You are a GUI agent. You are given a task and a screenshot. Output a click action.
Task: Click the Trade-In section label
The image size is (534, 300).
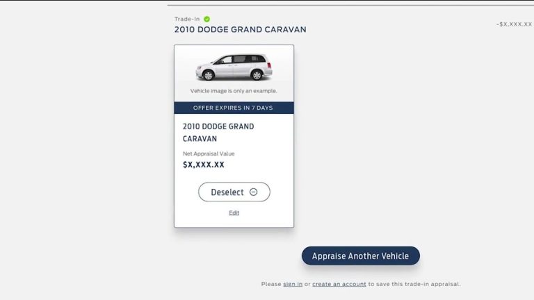[187, 19]
